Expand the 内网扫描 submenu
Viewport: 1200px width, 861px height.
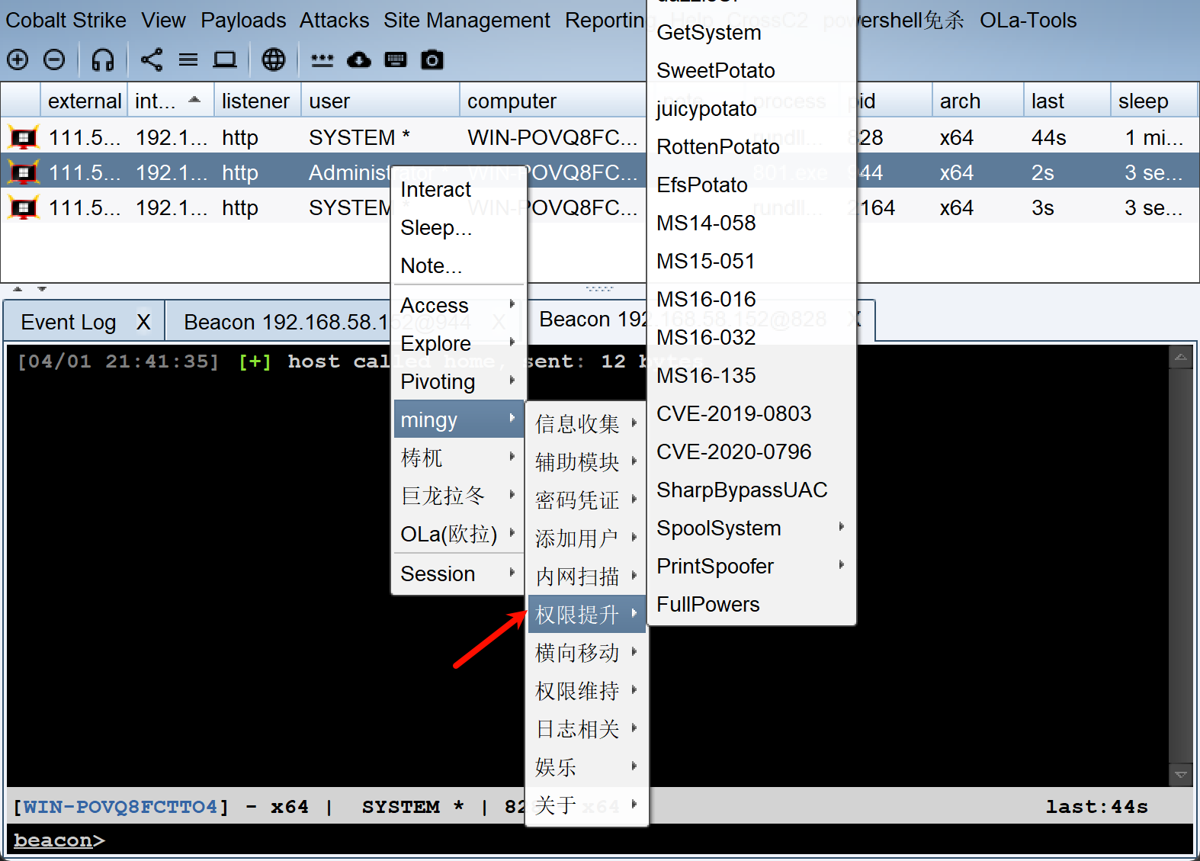[x=586, y=576]
